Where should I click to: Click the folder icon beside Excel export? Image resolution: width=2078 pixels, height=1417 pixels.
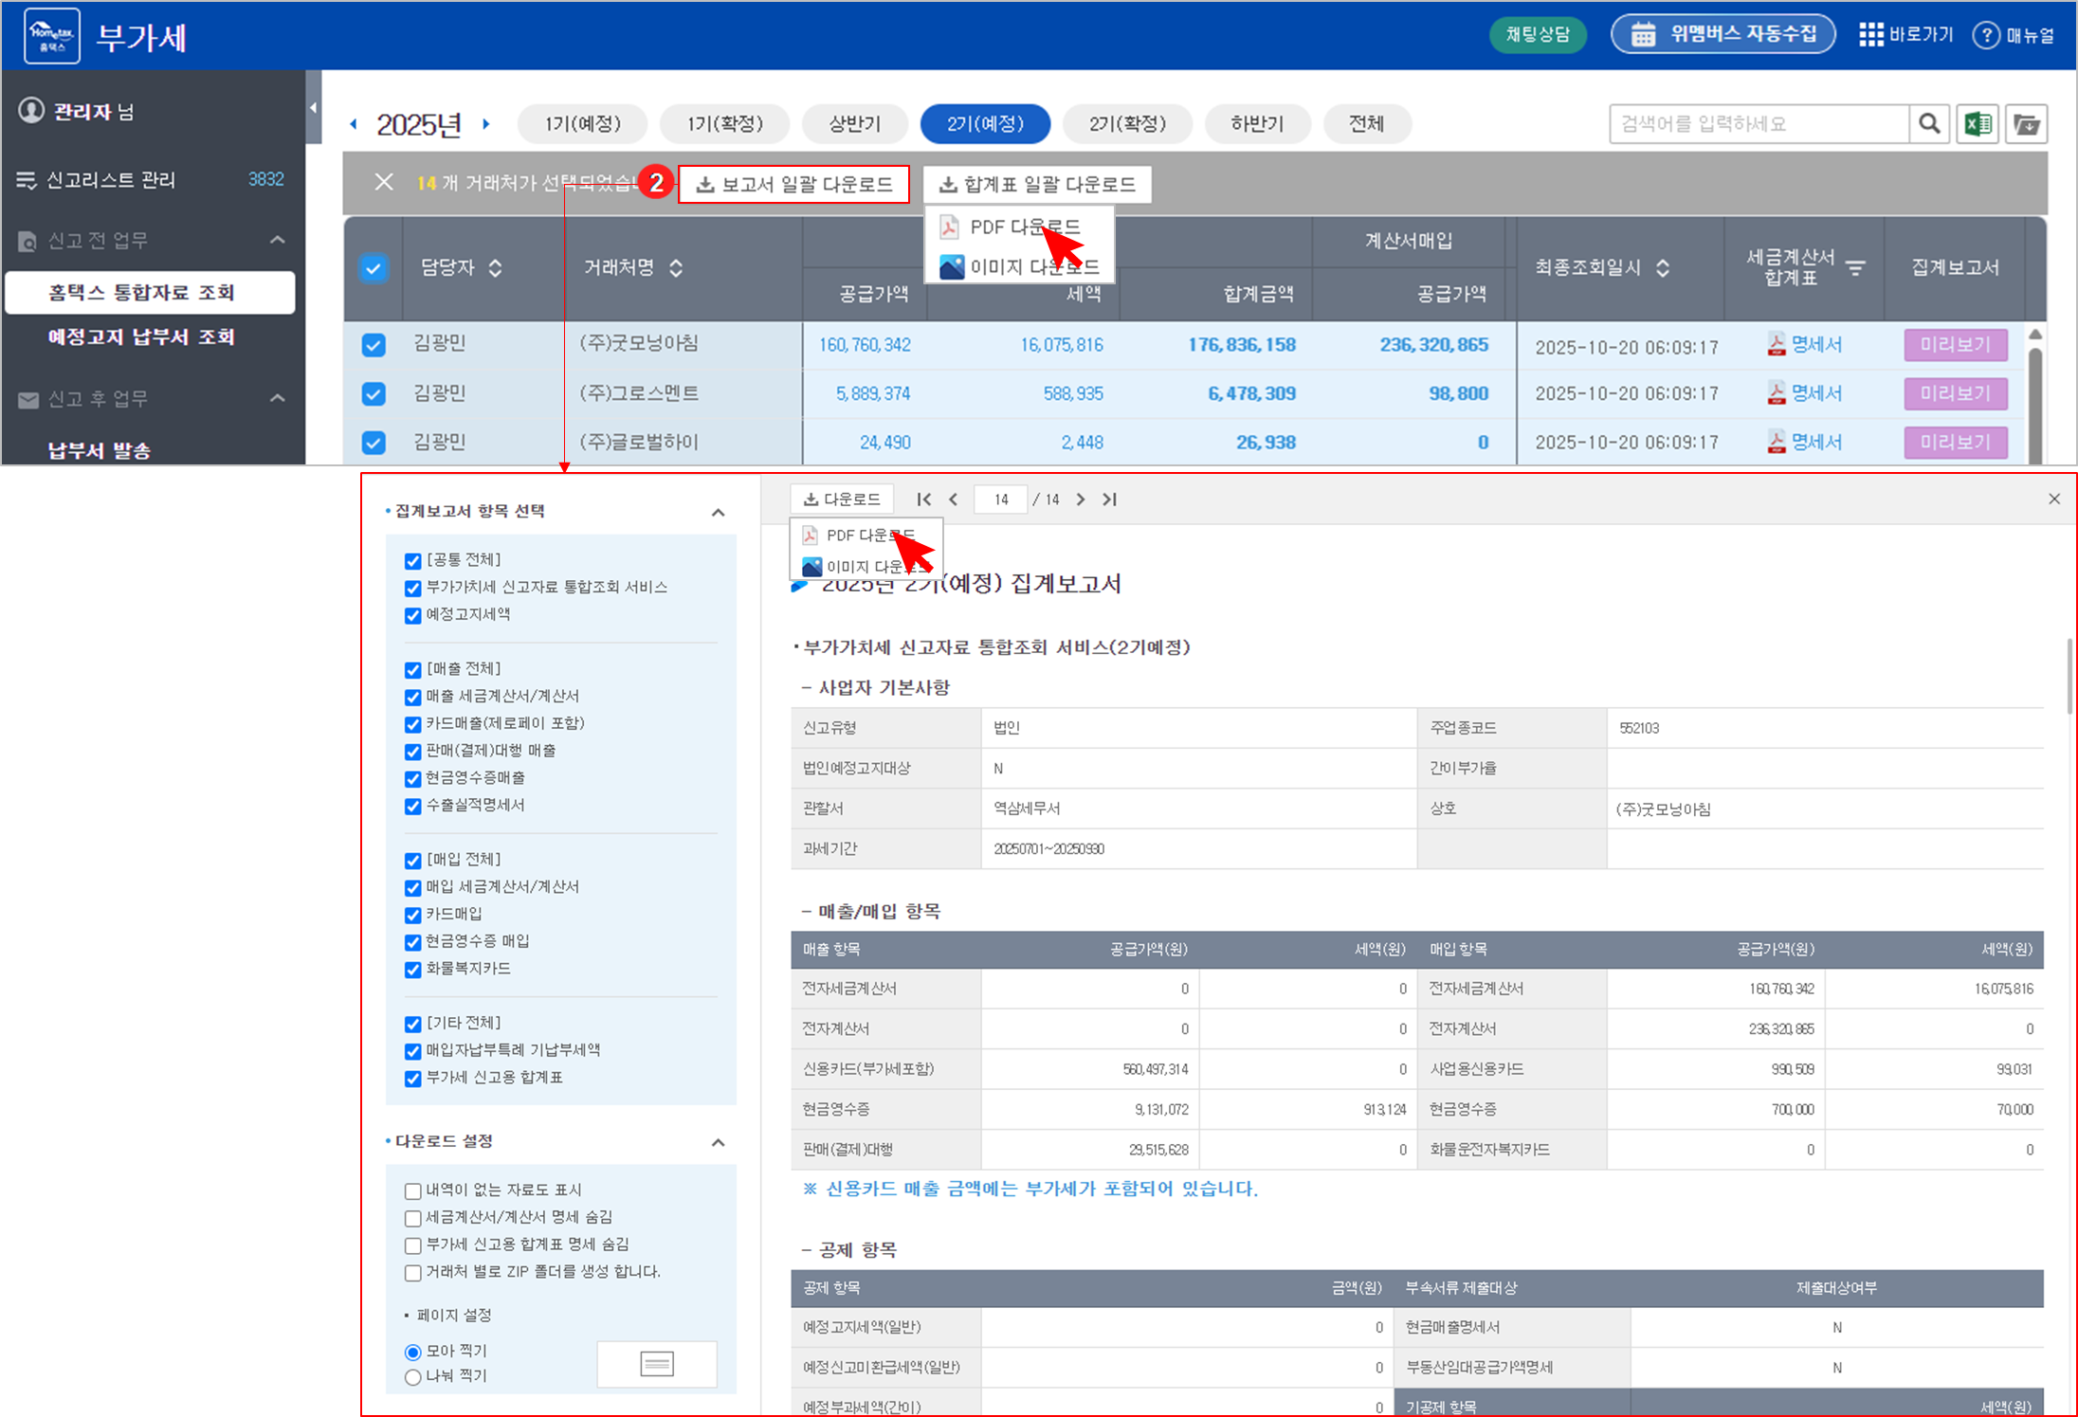pos(2026,124)
